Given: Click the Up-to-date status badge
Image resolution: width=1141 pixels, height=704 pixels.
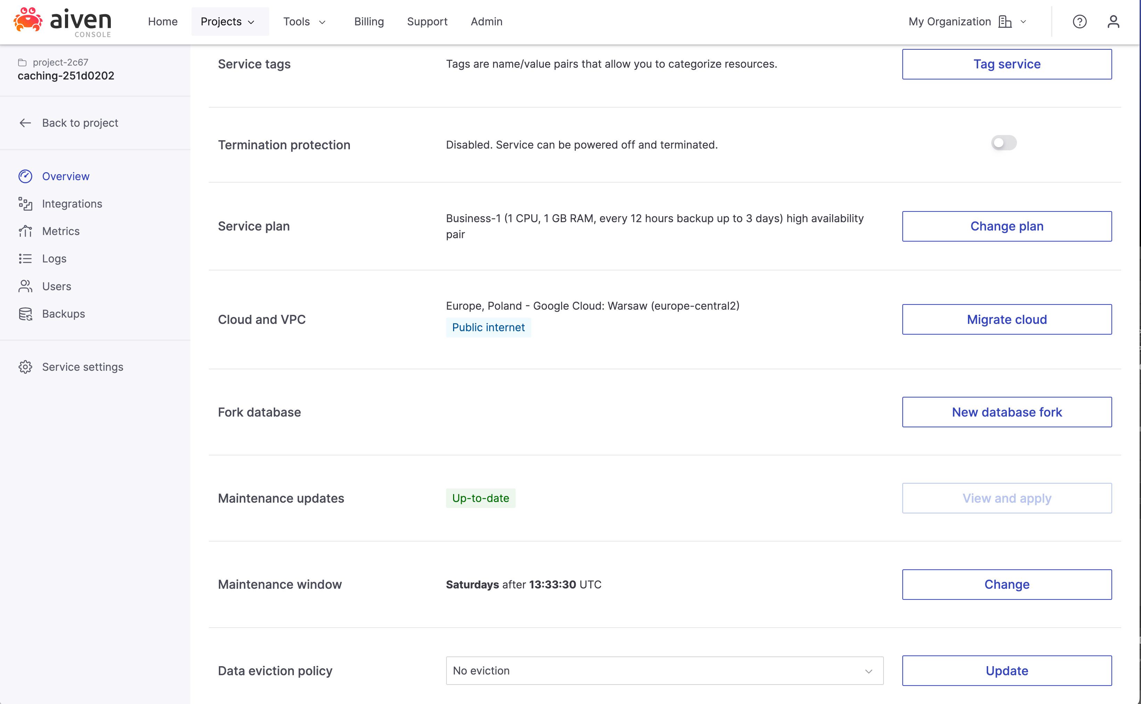Looking at the screenshot, I should click(x=481, y=498).
